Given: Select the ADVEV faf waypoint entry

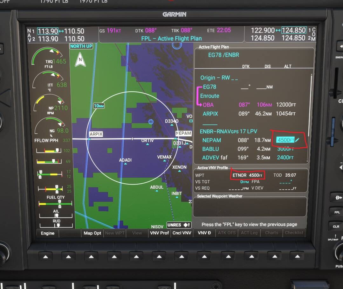Looking at the screenshot, I should [215, 157].
